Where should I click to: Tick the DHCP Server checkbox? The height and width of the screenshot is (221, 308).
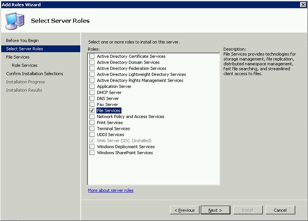92,93
